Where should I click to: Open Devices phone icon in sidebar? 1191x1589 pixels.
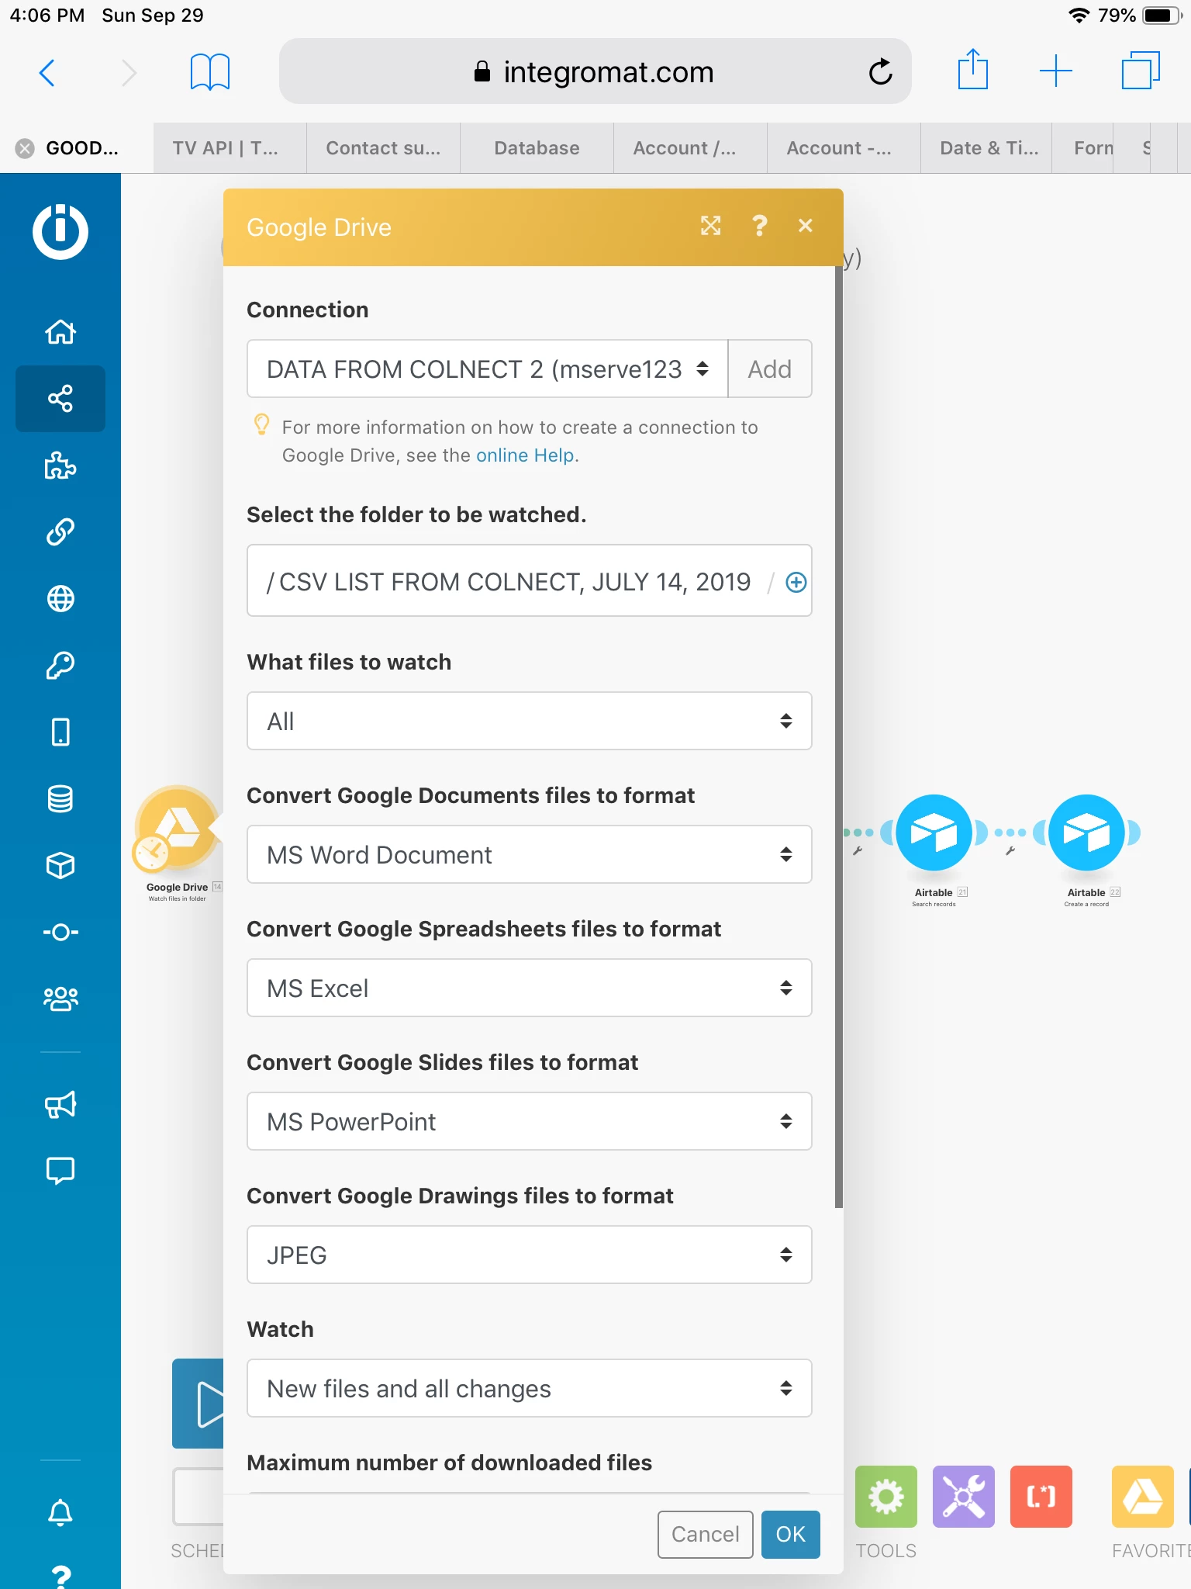coord(60,732)
